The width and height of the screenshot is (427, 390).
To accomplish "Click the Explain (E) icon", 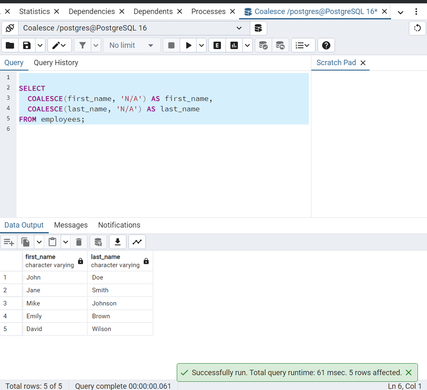I will click(217, 45).
